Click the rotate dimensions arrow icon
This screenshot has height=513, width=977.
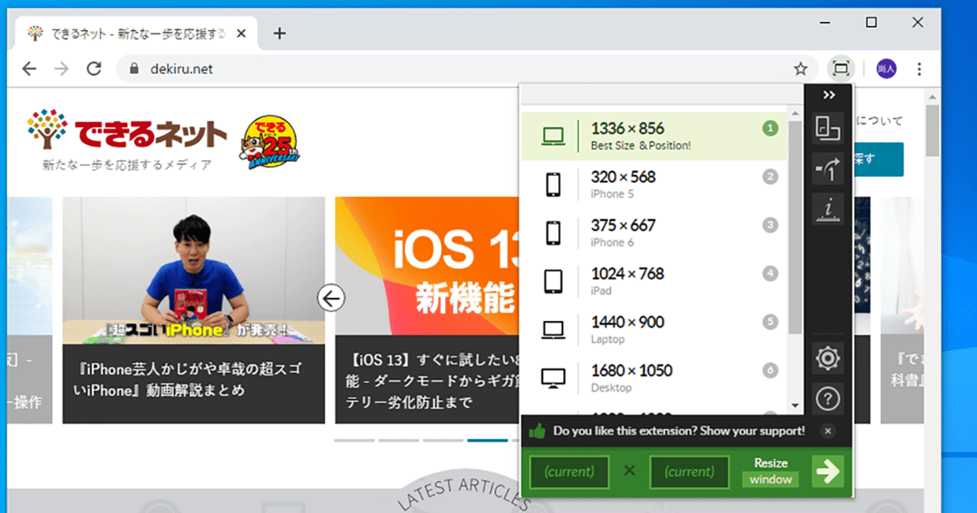(x=829, y=169)
